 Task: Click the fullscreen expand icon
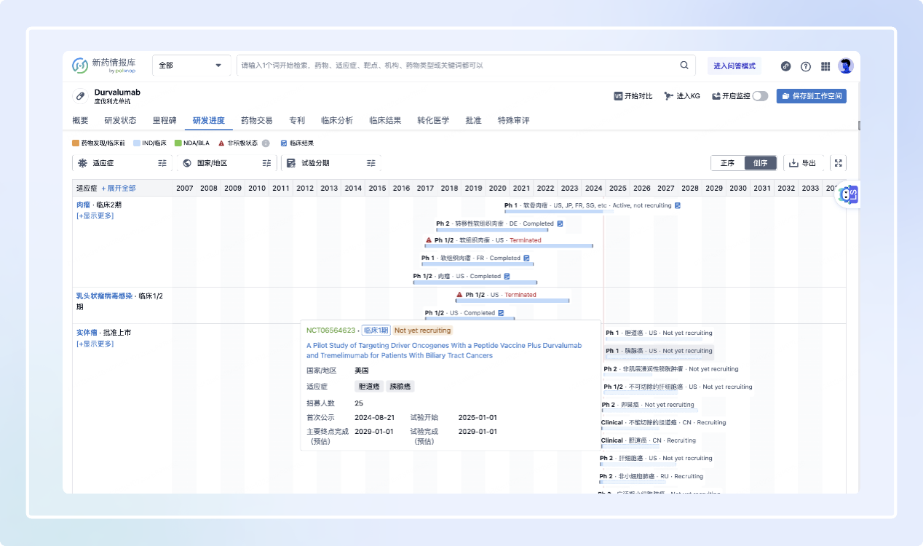pyautogui.click(x=838, y=163)
